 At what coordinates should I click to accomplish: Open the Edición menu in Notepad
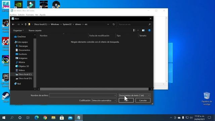(21, 15)
